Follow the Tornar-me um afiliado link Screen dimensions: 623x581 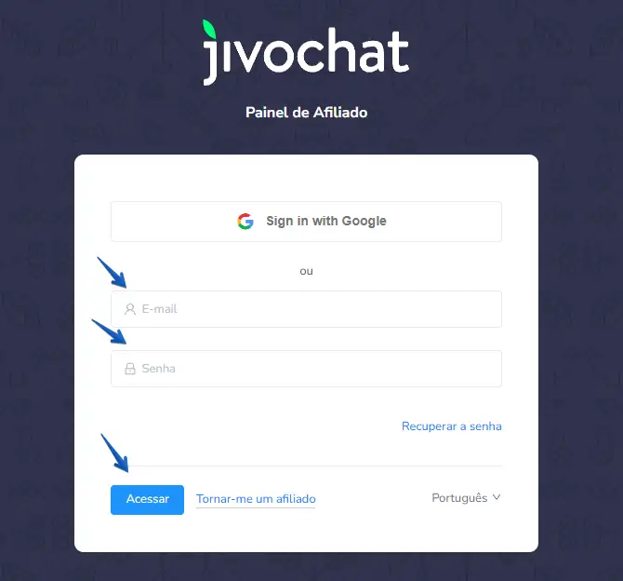(x=256, y=499)
